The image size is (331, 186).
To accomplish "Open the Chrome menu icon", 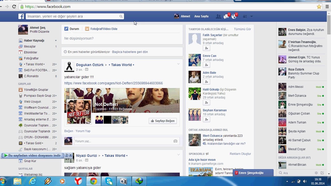I will (327, 7).
